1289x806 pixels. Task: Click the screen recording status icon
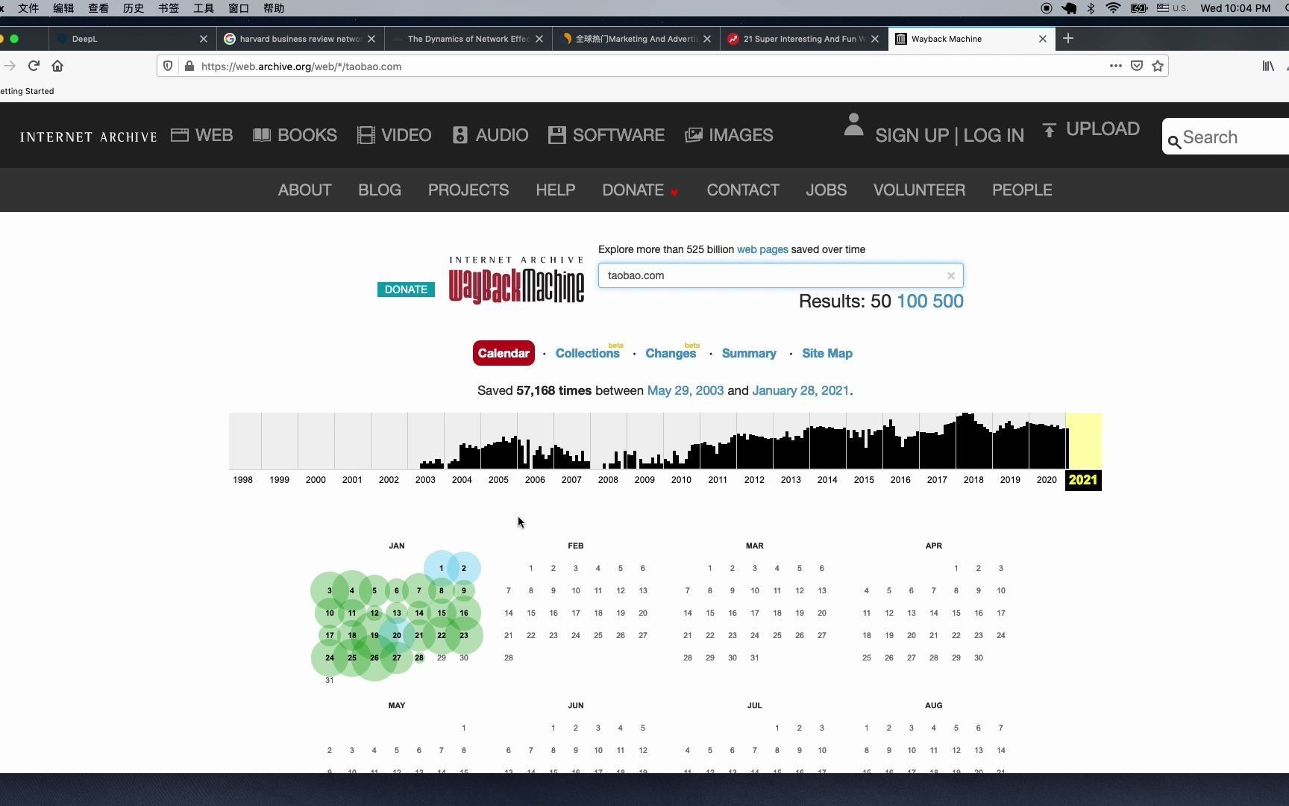point(1047,8)
